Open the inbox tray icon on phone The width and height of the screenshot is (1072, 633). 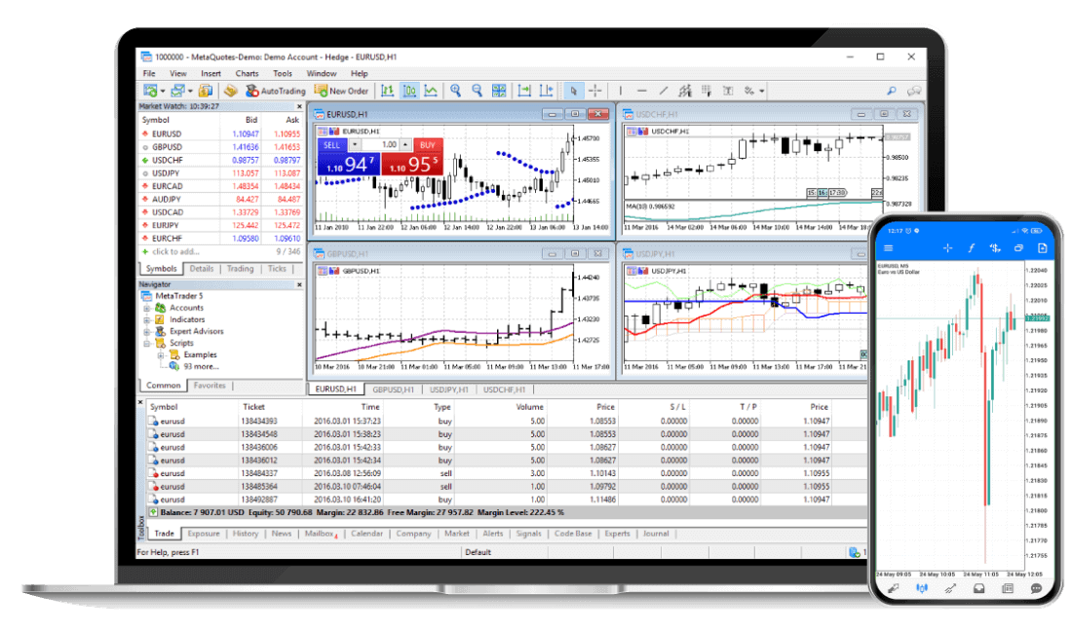click(x=979, y=588)
